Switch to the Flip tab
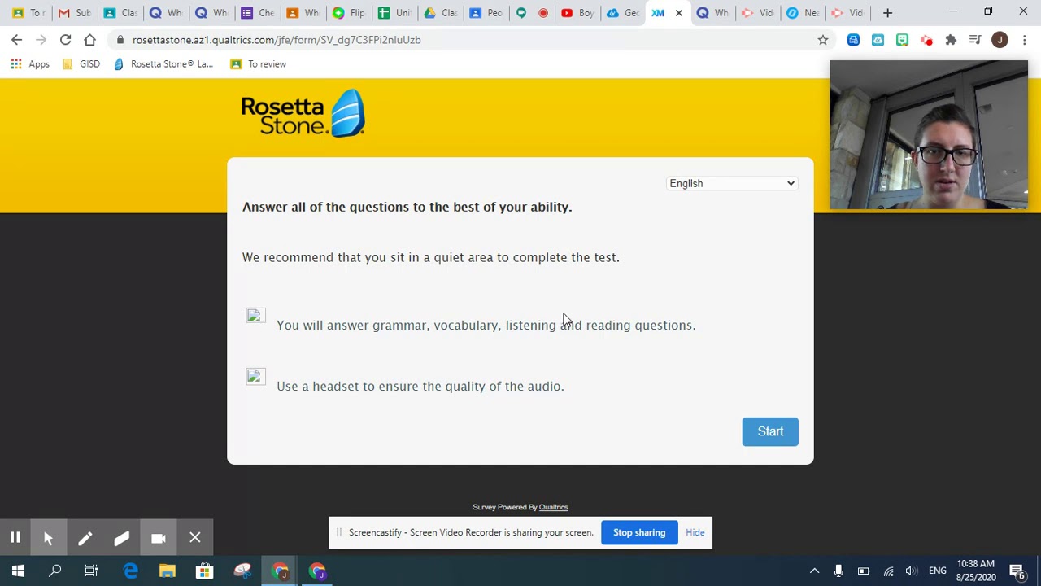Screen dimensions: 1041x586 tap(348, 13)
